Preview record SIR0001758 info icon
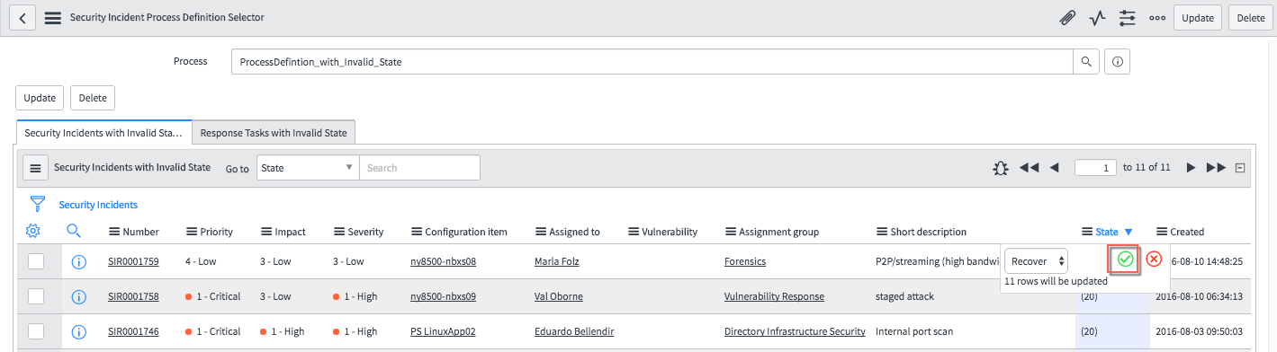1277x352 pixels. [78, 297]
